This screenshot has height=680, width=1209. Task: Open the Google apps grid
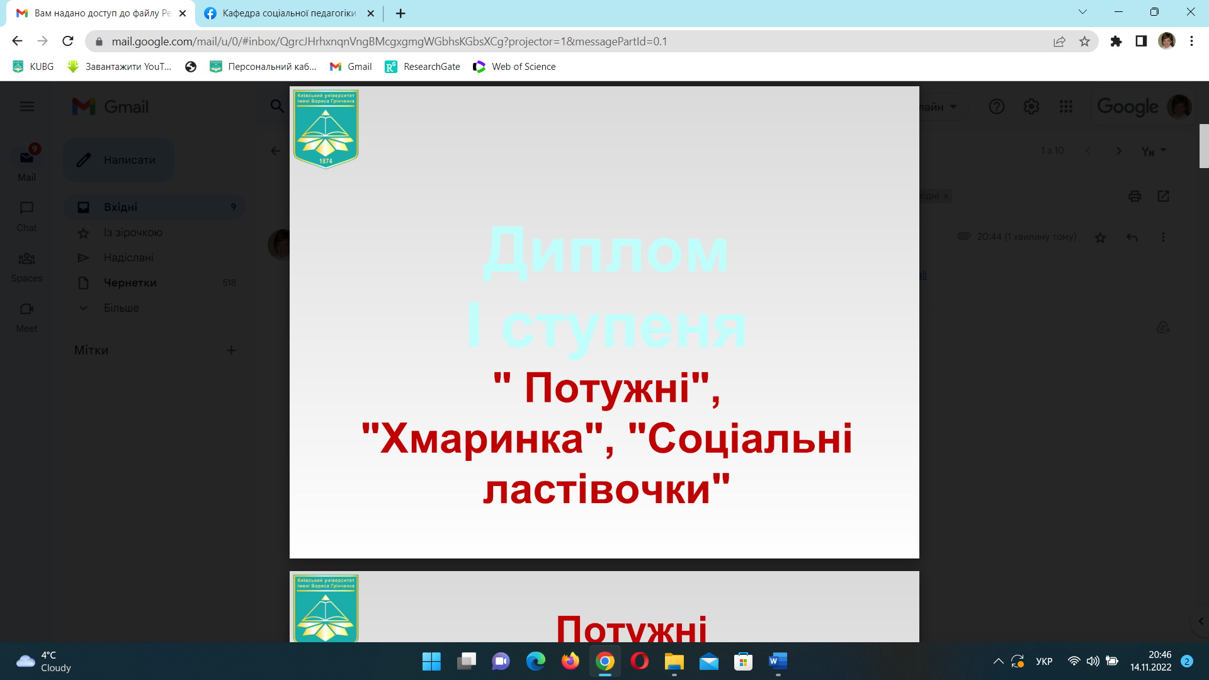coord(1065,106)
